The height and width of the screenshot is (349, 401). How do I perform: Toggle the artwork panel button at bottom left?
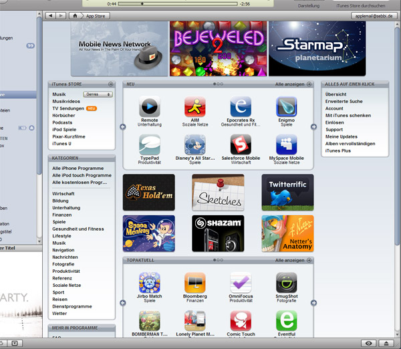point(15,343)
